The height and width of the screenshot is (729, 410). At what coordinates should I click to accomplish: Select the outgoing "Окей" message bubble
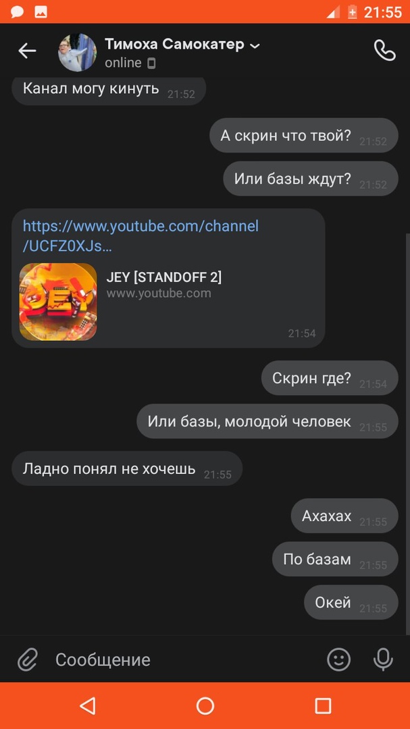point(351,602)
